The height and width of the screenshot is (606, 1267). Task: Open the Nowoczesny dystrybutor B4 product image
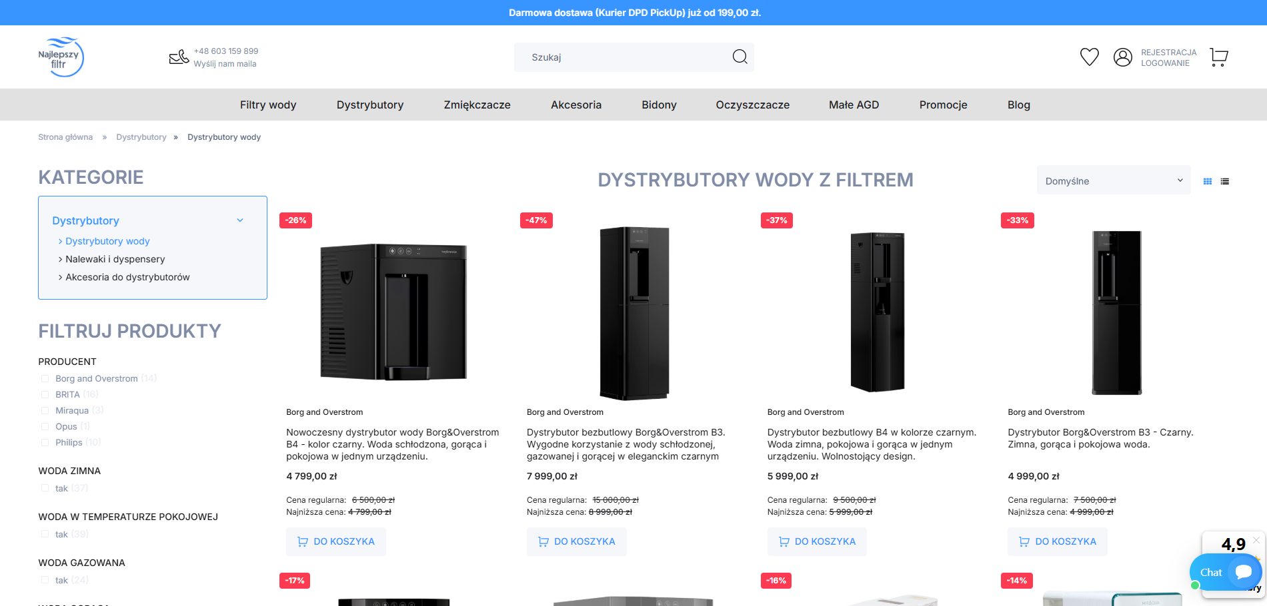pos(393,312)
